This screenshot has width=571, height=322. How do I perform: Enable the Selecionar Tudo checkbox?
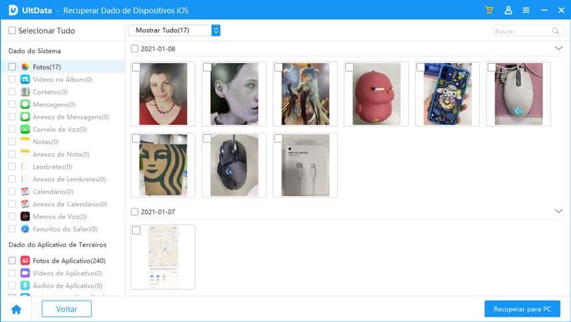tap(12, 31)
